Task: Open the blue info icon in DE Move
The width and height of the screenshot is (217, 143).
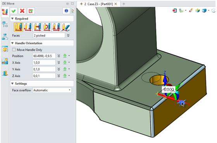Action: (x=66, y=11)
